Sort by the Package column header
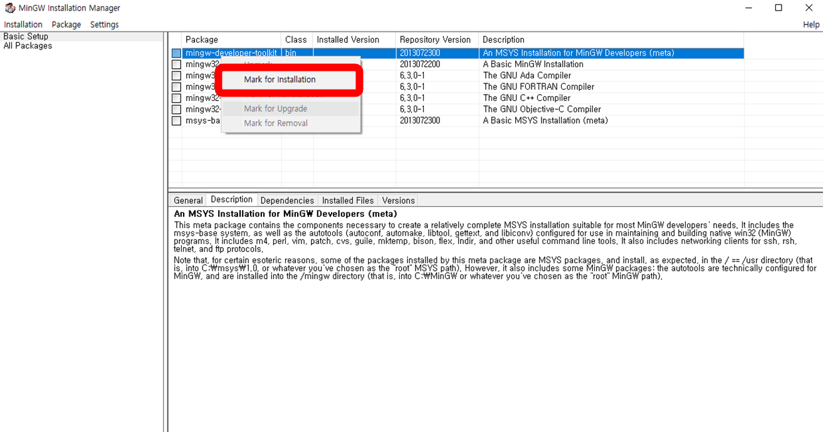 click(231, 40)
